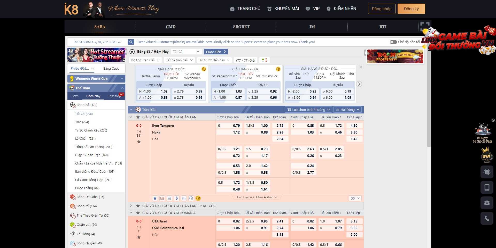Screen dimensions: 496x248
Task: Open Tất Cả sport filter dropdown
Action: [x=186, y=52]
